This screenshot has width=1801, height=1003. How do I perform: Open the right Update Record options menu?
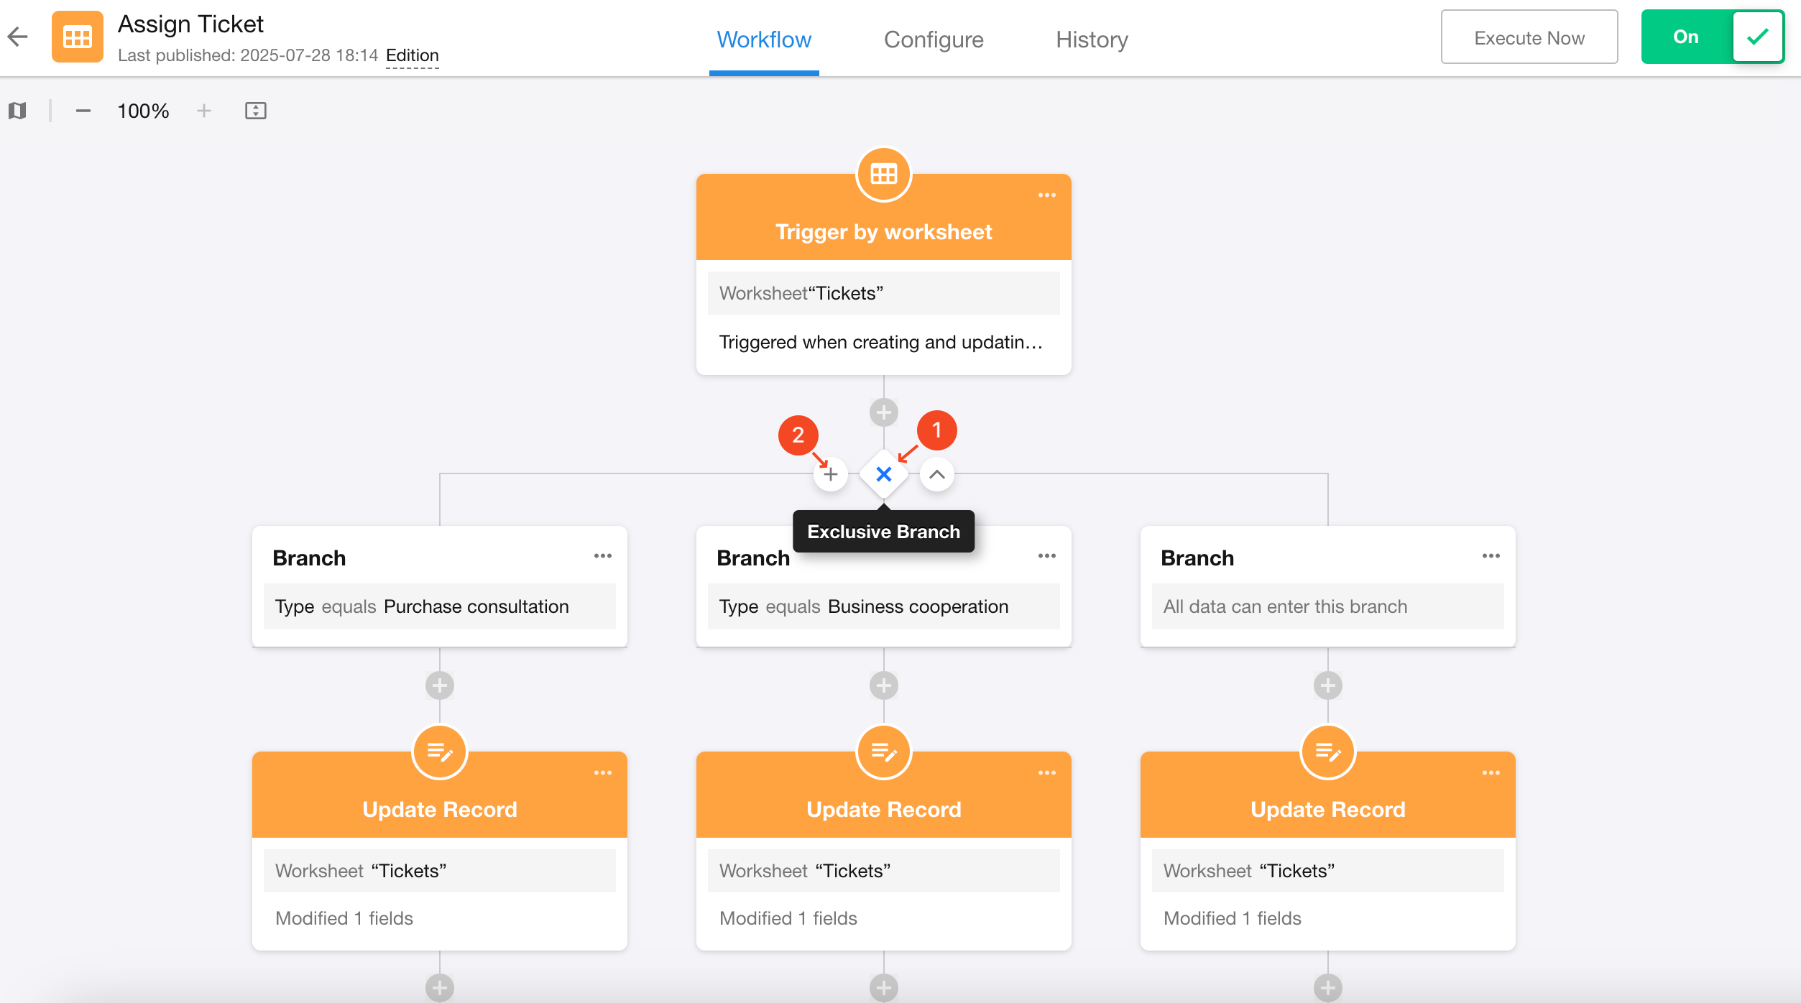tap(1491, 773)
